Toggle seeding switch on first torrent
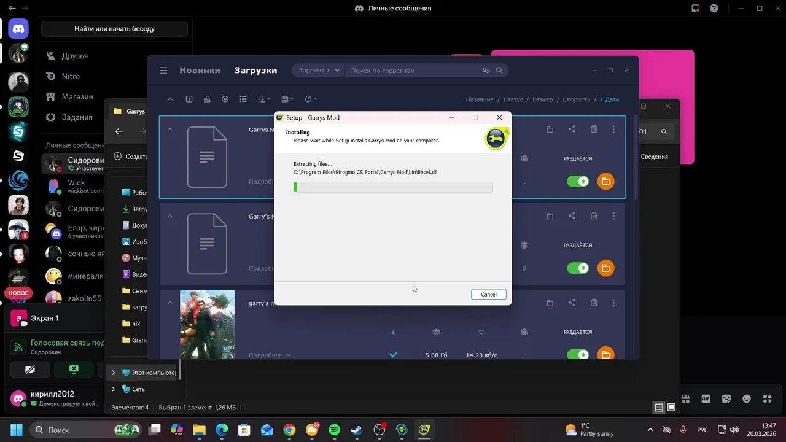This screenshot has height=442, width=786. coord(578,182)
